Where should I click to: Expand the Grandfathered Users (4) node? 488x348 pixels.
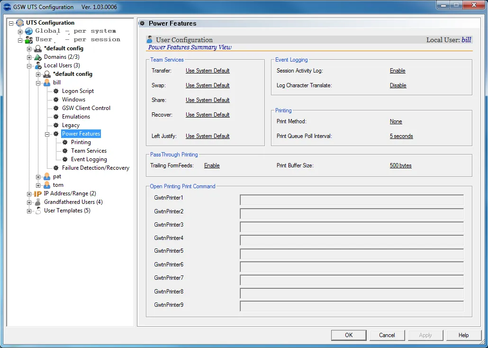click(29, 202)
